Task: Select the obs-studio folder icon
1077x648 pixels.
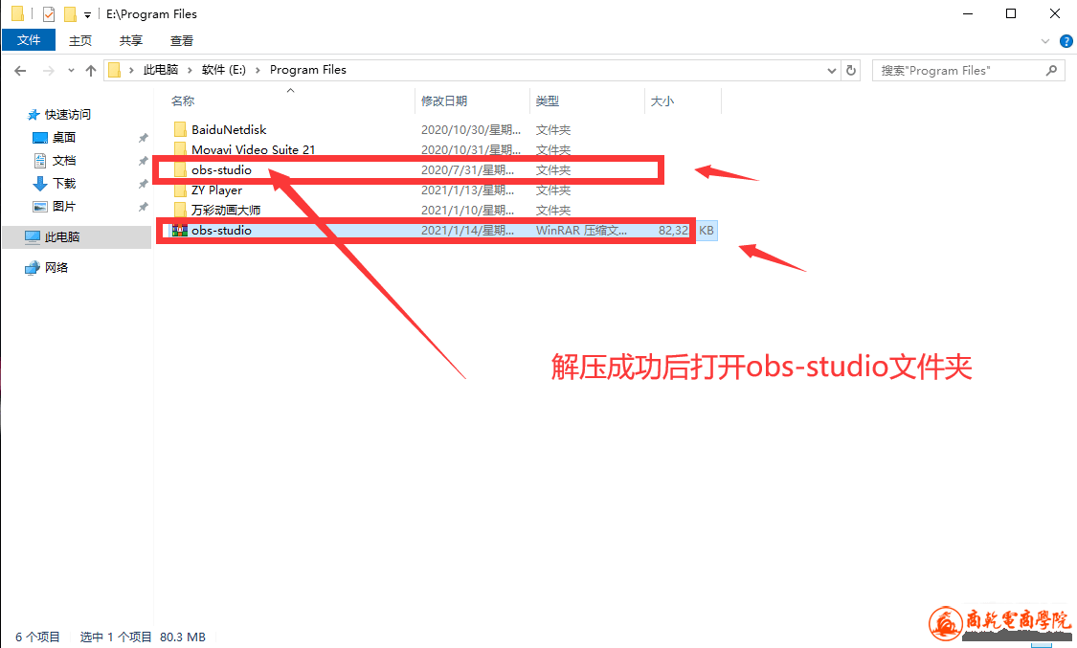Action: pos(180,169)
